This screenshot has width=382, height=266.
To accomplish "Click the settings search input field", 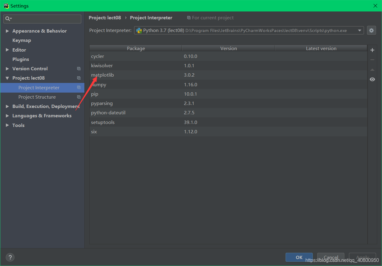I will point(42,19).
